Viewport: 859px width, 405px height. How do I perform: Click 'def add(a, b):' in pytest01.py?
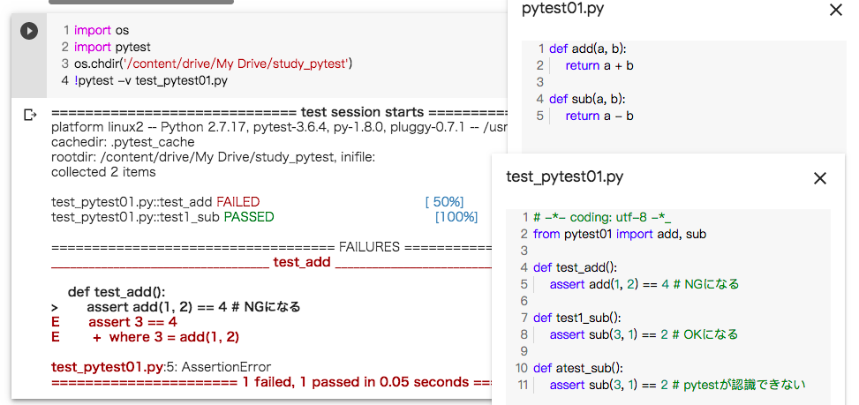(x=587, y=49)
